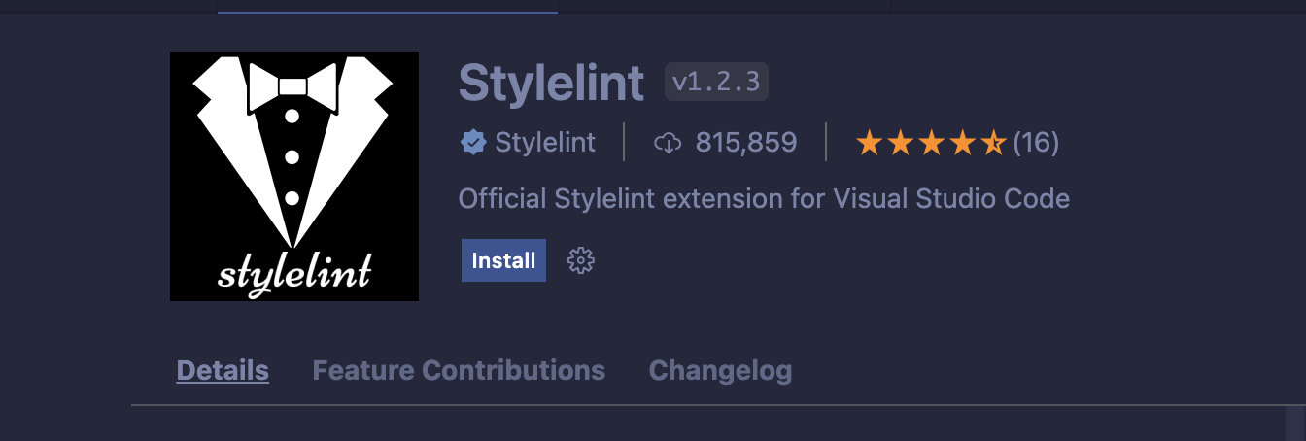Click the 815,859 install count
Viewport: 1306px width, 441px height.
pyautogui.click(x=745, y=143)
